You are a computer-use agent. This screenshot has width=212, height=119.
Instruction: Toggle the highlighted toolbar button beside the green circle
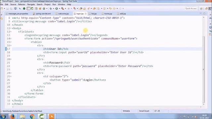(x=28, y=9)
